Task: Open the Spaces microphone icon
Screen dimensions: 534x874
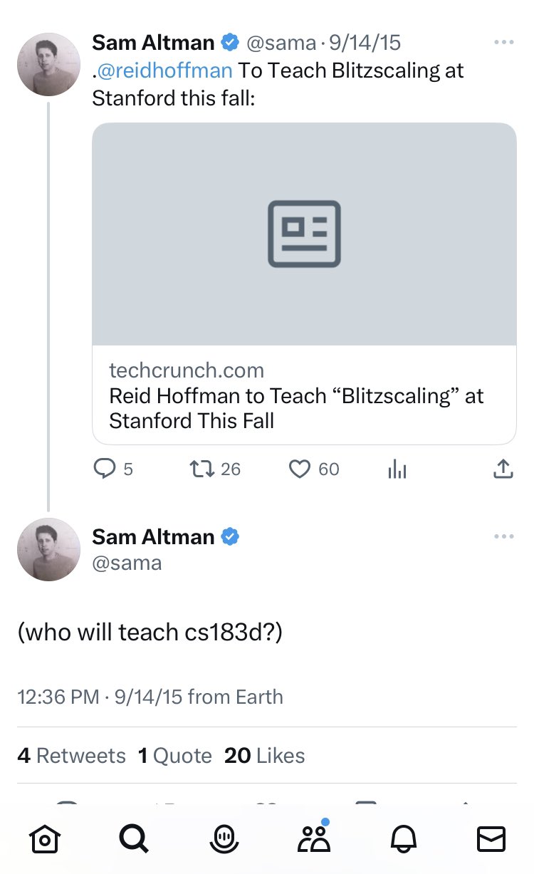Action: click(x=222, y=839)
